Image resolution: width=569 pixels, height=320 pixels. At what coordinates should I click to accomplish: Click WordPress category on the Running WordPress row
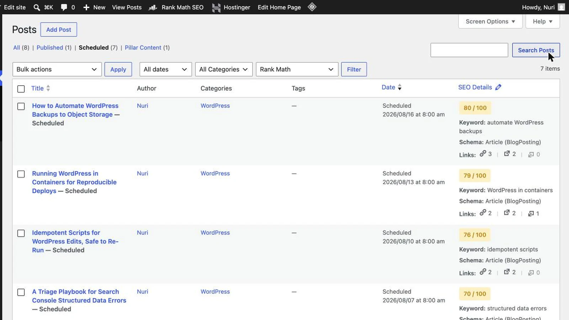[x=215, y=174]
